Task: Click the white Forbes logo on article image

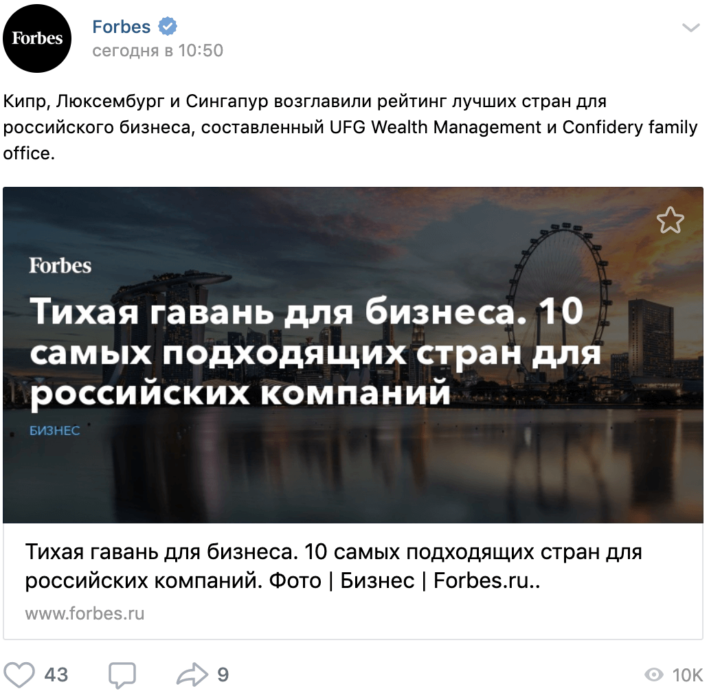Action: [60, 265]
